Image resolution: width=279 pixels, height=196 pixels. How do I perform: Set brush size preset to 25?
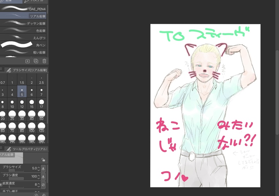12,115
